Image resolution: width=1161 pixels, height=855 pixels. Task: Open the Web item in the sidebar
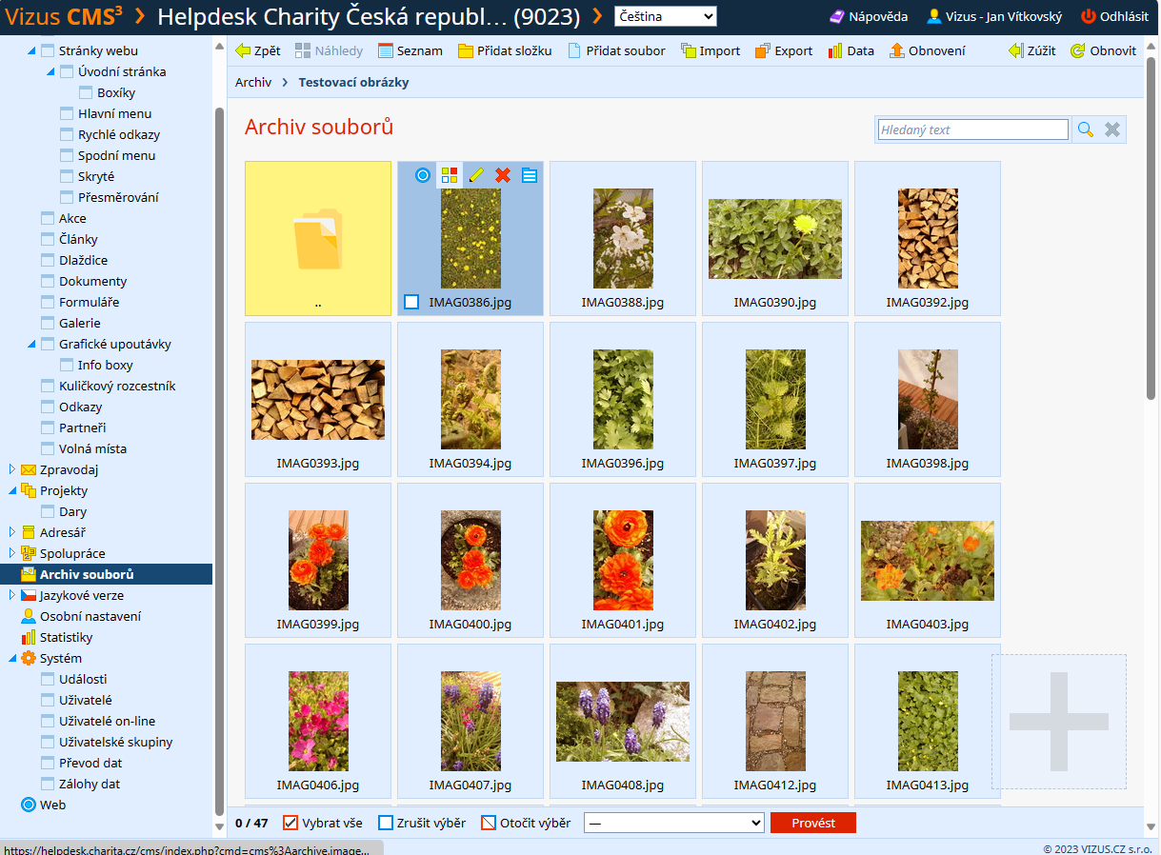52,805
